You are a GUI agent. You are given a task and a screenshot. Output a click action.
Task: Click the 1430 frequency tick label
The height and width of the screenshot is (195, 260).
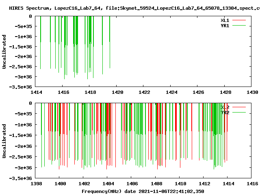point(252,92)
